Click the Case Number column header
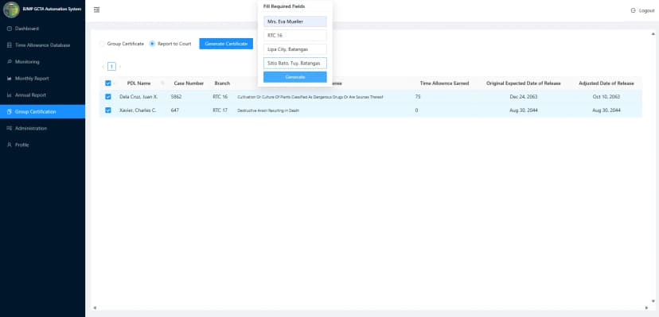The width and height of the screenshot is (659, 317). pos(189,83)
